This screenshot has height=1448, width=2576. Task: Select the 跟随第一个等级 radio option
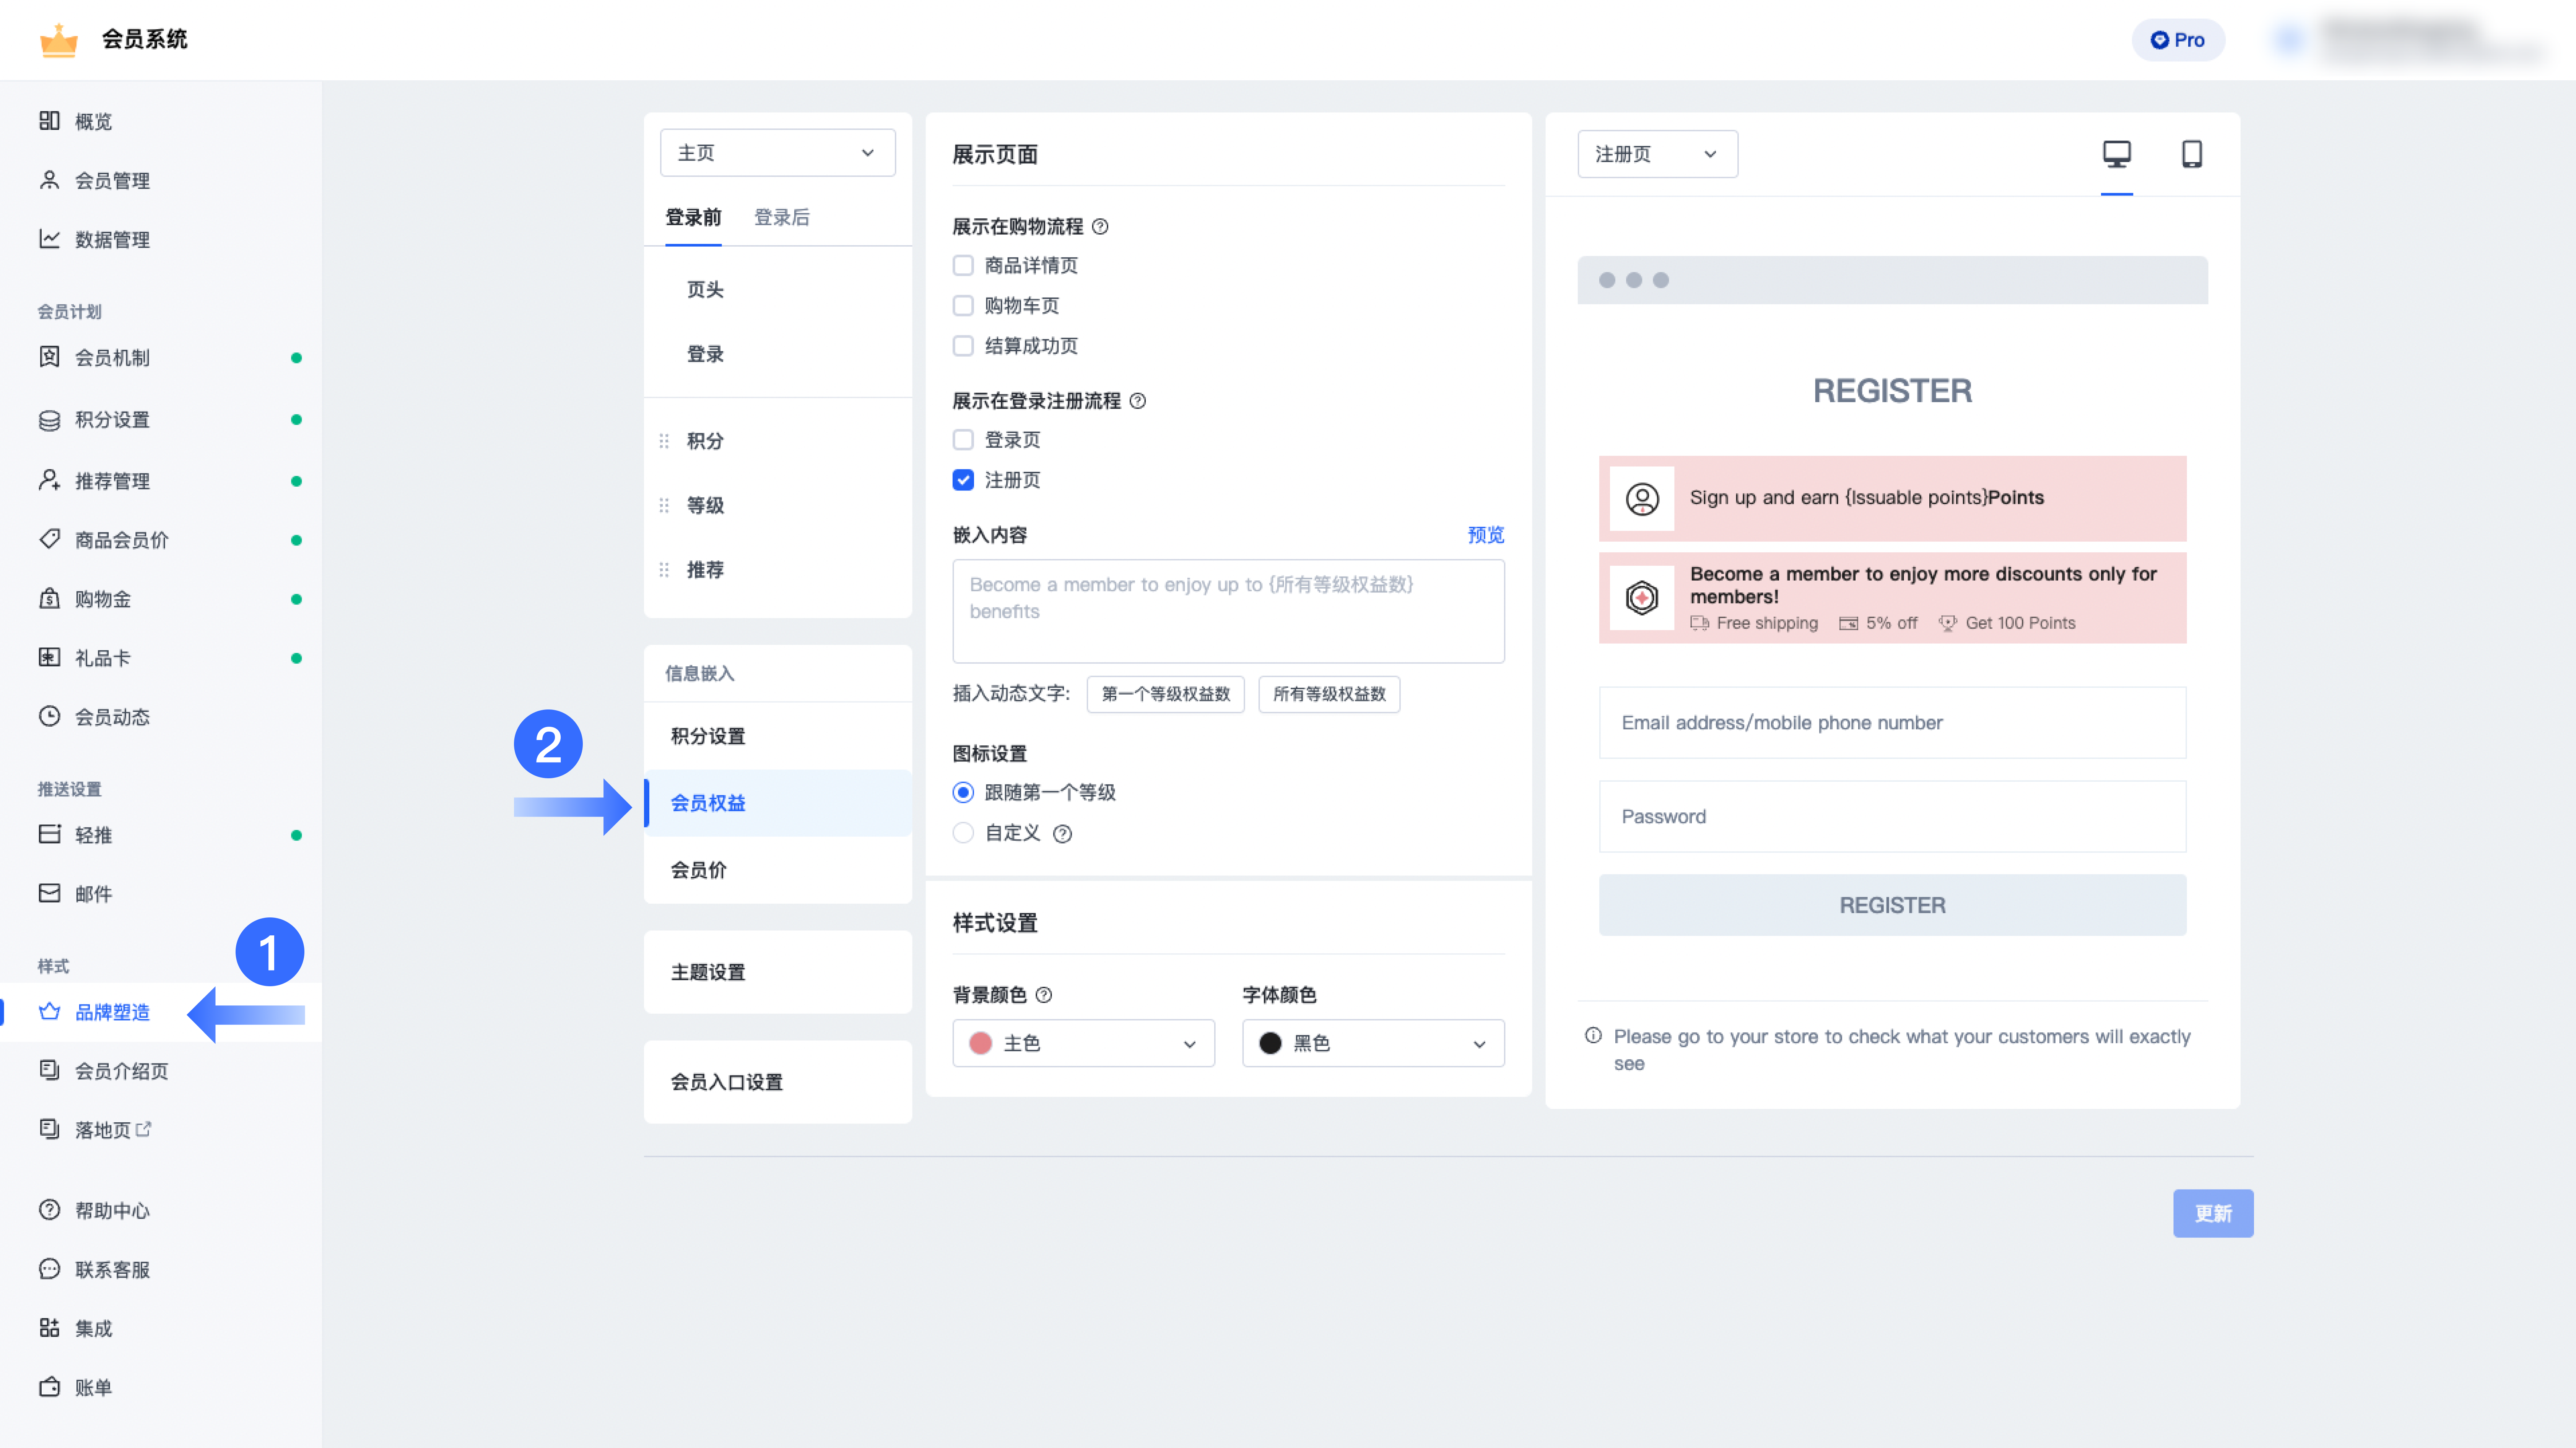963,792
